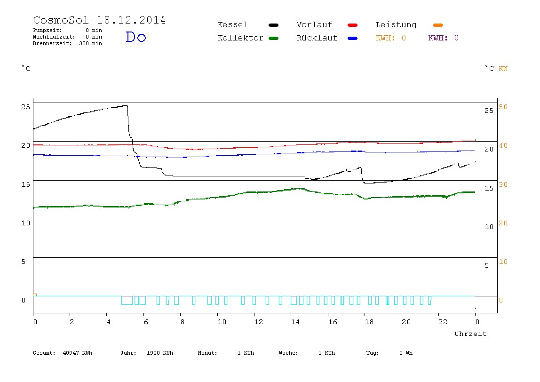Click the 18 hour tick label
The image size is (540, 382).
point(369,322)
